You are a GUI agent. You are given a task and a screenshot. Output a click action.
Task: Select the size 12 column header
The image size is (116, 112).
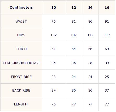74,7
